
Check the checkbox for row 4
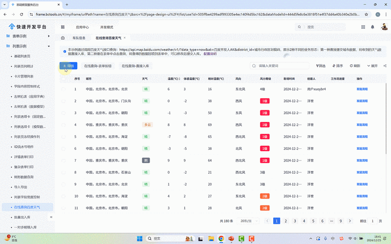tap(63, 125)
